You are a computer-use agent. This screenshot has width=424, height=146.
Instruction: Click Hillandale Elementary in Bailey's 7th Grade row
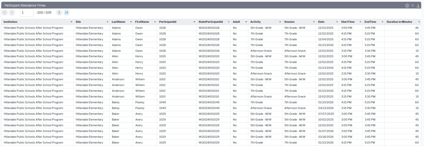(89, 102)
